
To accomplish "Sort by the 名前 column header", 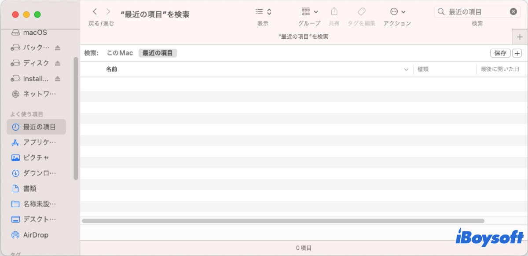I will click(x=112, y=69).
